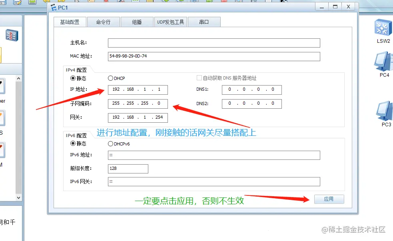Click the 应用 button

[x=329, y=199]
